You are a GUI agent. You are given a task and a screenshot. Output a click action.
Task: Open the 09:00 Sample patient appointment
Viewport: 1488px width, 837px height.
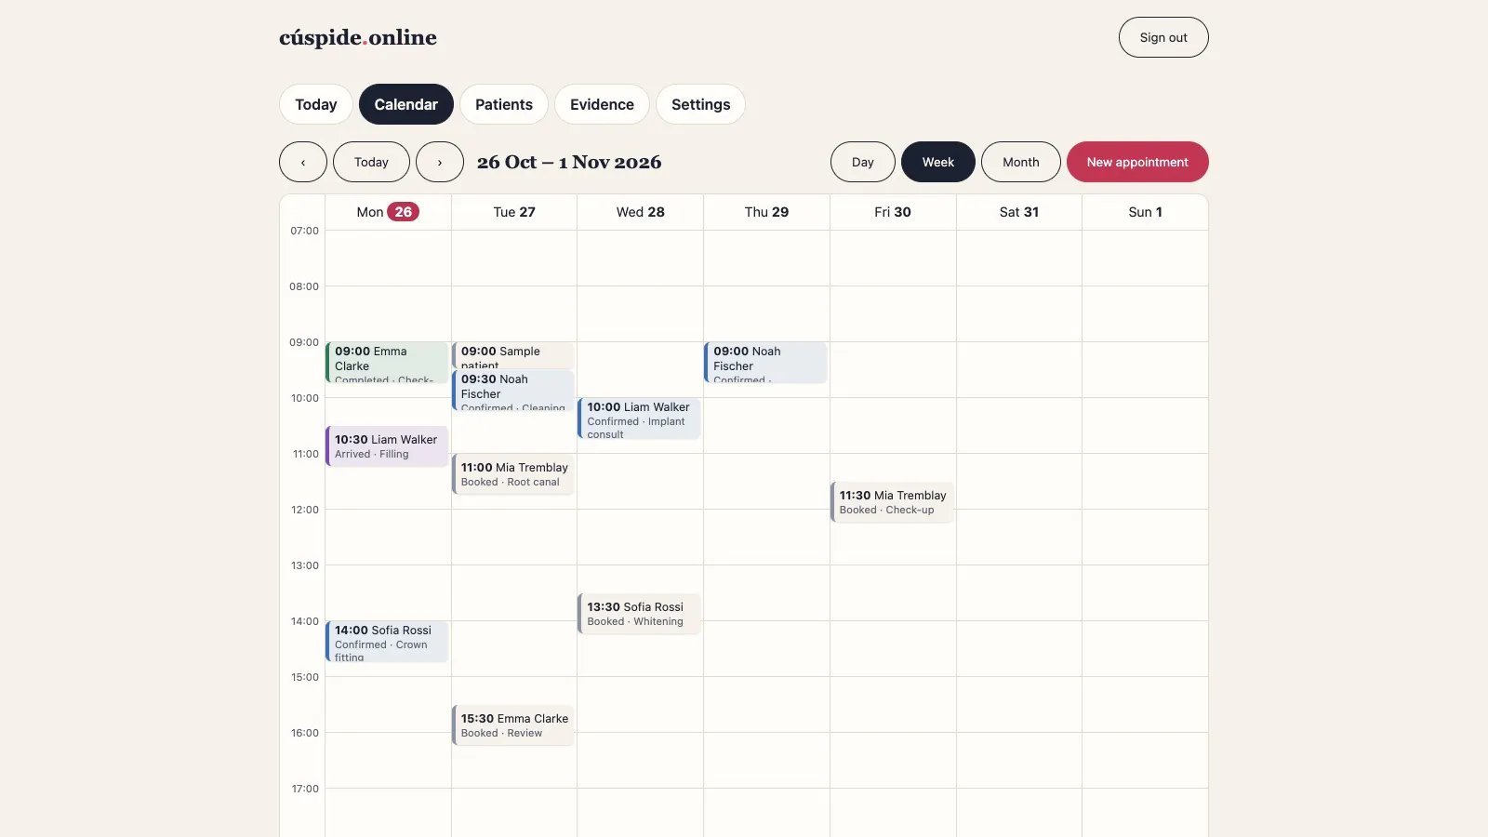(513, 354)
